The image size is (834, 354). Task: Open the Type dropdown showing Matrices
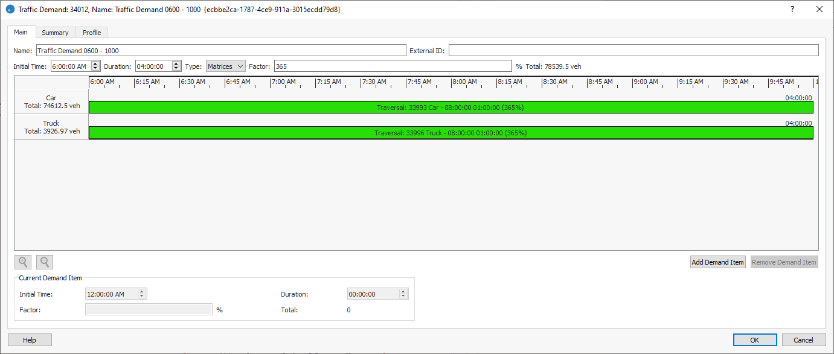[225, 66]
